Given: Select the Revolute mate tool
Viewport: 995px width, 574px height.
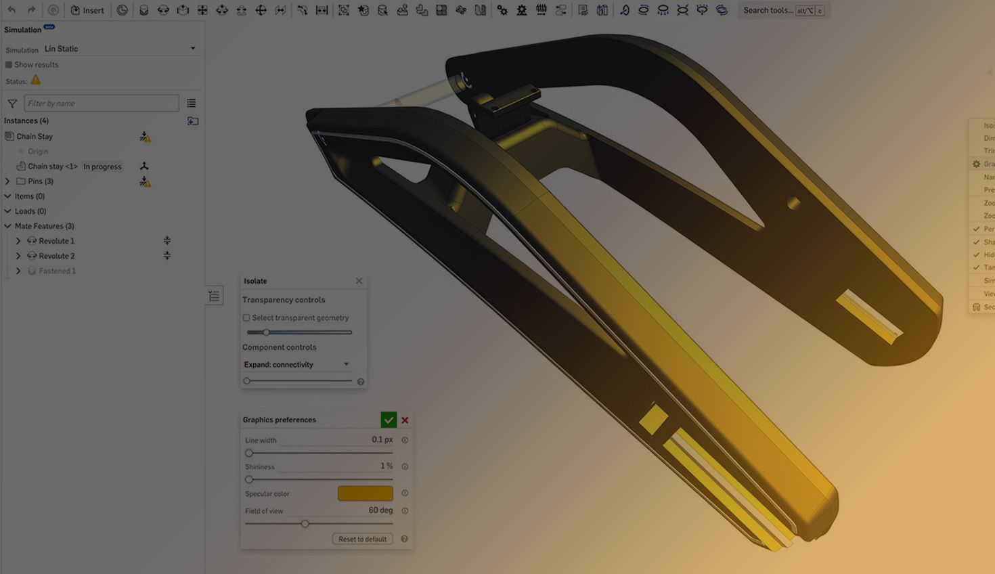Looking at the screenshot, I should point(163,10).
